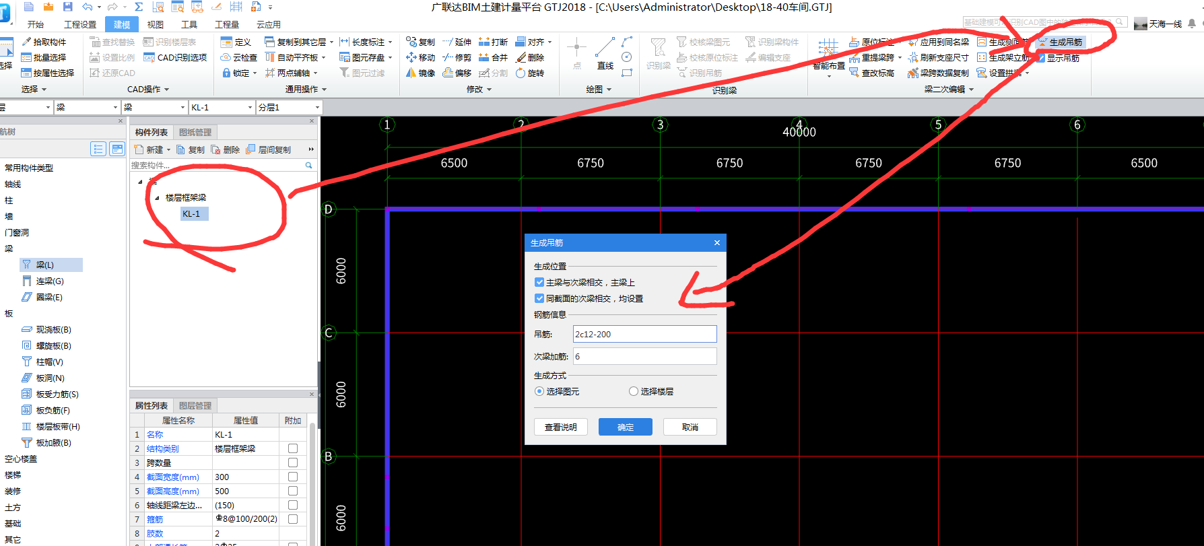Click 刷新支座尺寸 refresh support size

(x=938, y=57)
